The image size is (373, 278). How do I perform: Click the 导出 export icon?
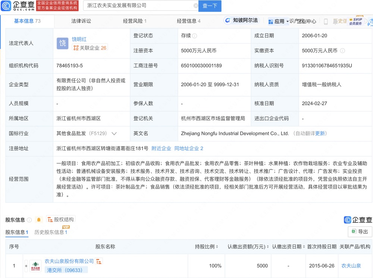tap(360, 231)
